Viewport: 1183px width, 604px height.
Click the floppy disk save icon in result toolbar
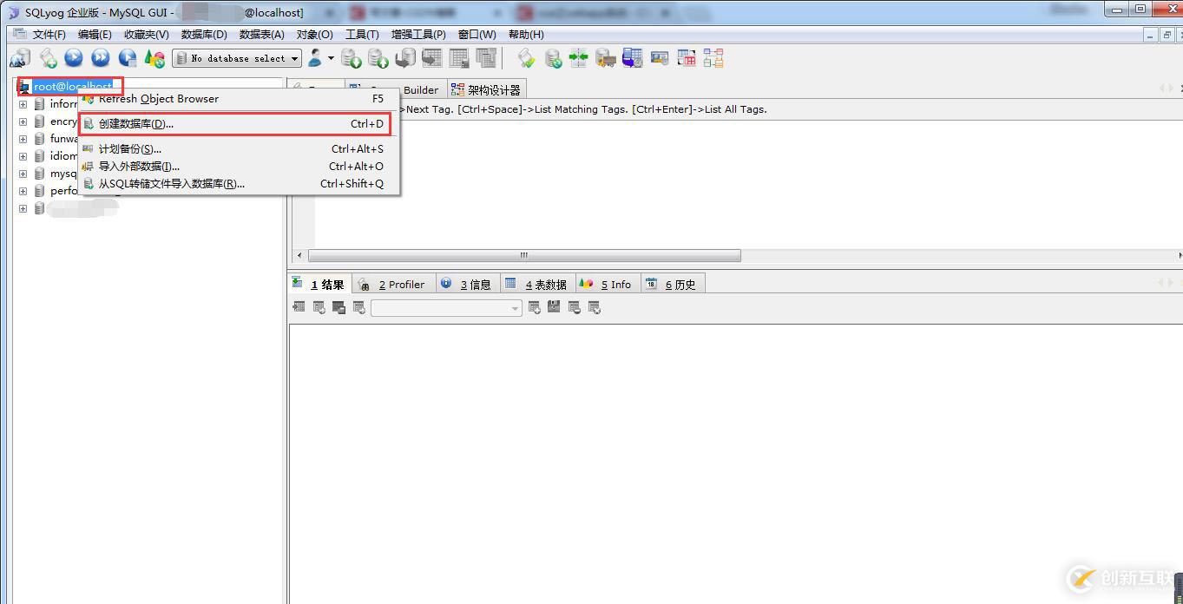[554, 307]
